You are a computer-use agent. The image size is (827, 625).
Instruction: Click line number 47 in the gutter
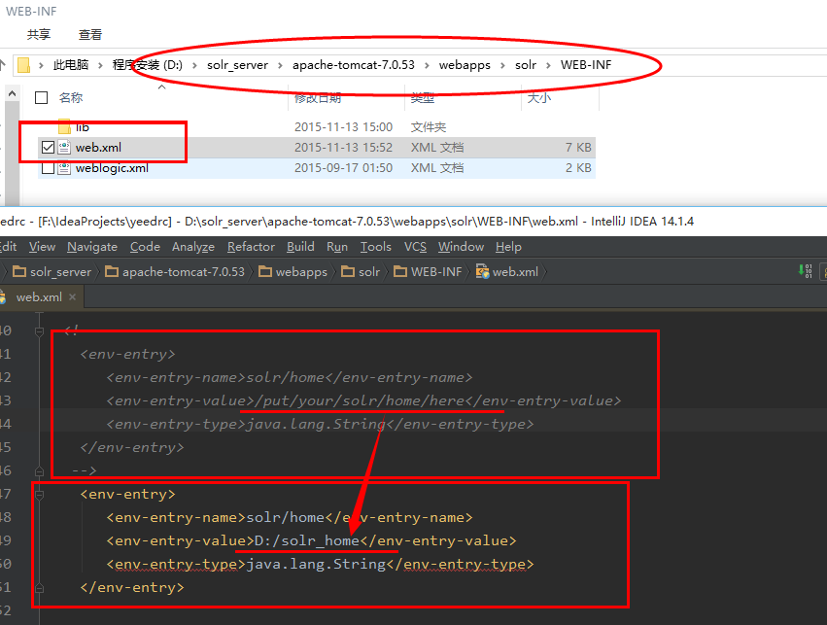[5, 494]
